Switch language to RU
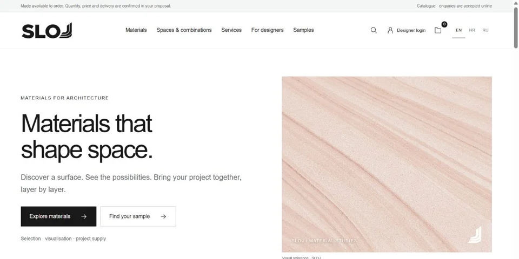Image resolution: width=519 pixels, height=259 pixels. tap(485, 30)
